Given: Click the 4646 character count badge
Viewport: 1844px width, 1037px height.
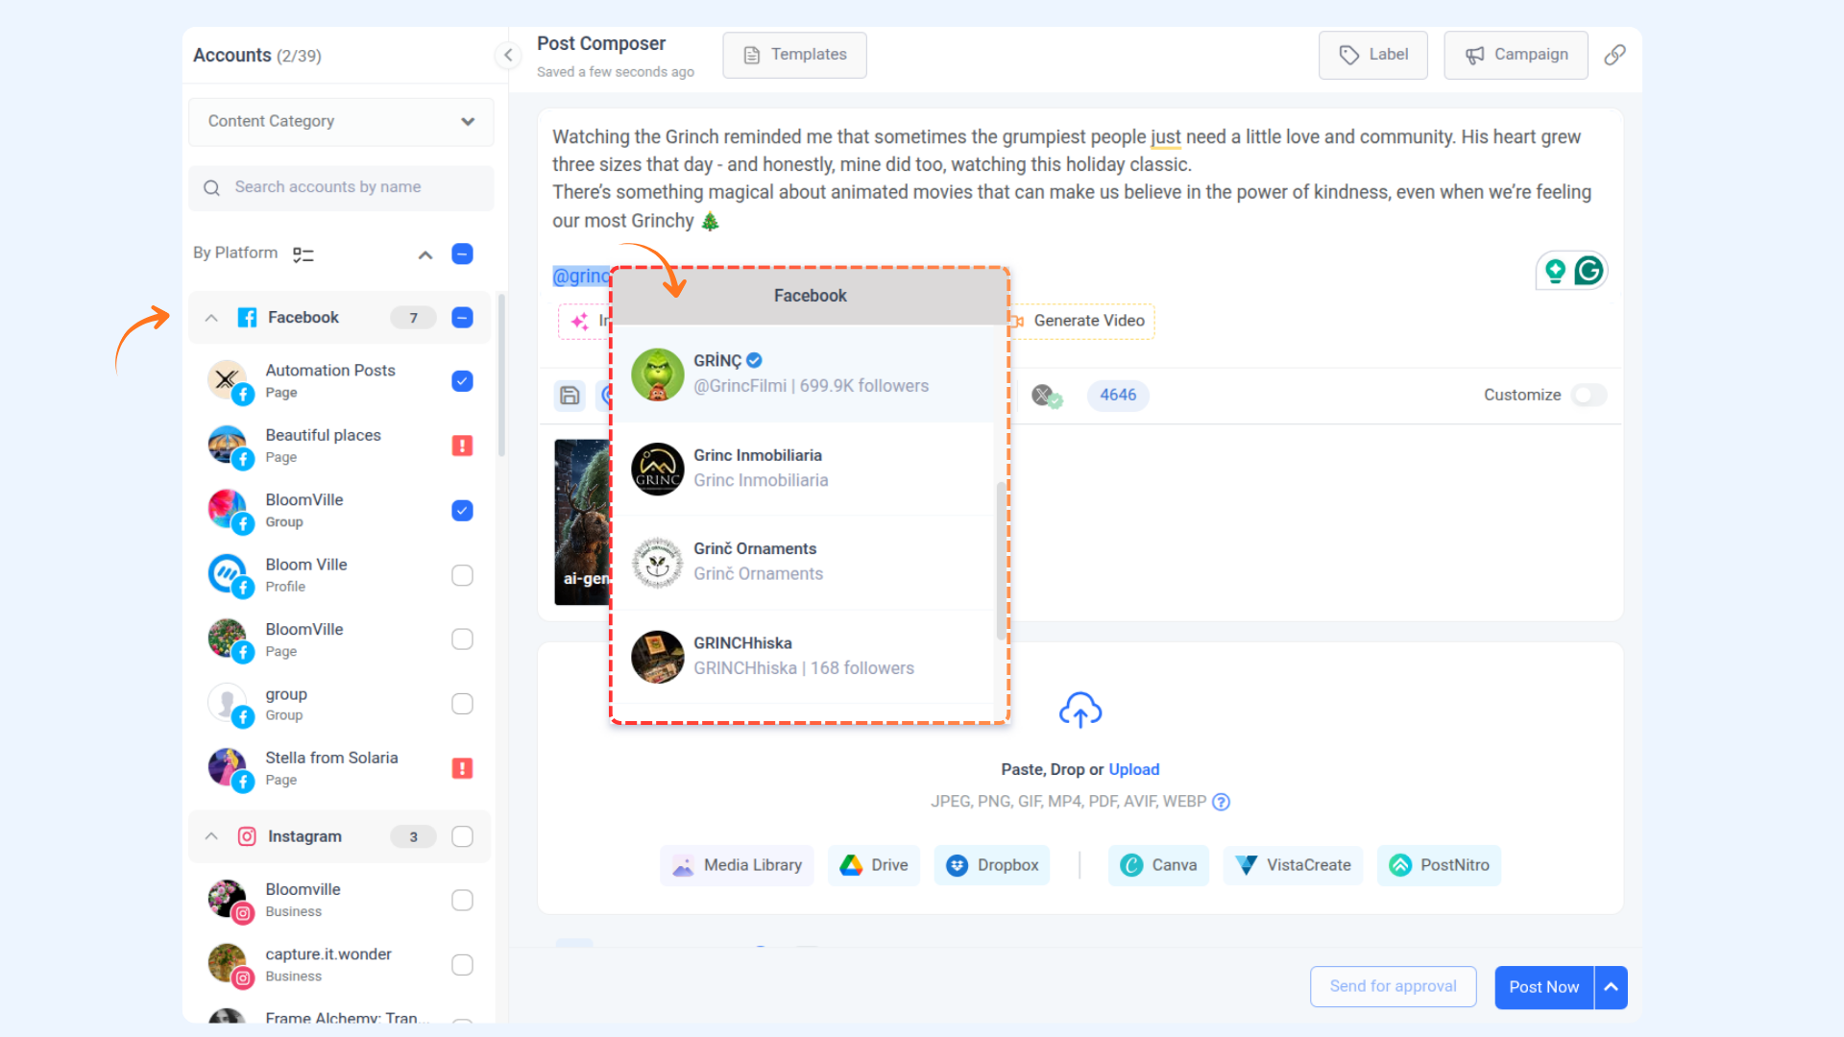Looking at the screenshot, I should pyautogui.click(x=1118, y=396).
